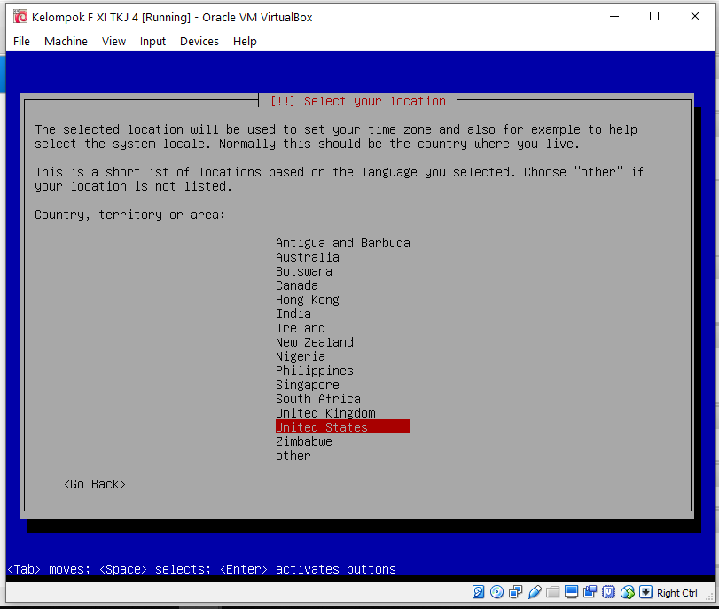Choose Canada in the country list

pos(297,285)
